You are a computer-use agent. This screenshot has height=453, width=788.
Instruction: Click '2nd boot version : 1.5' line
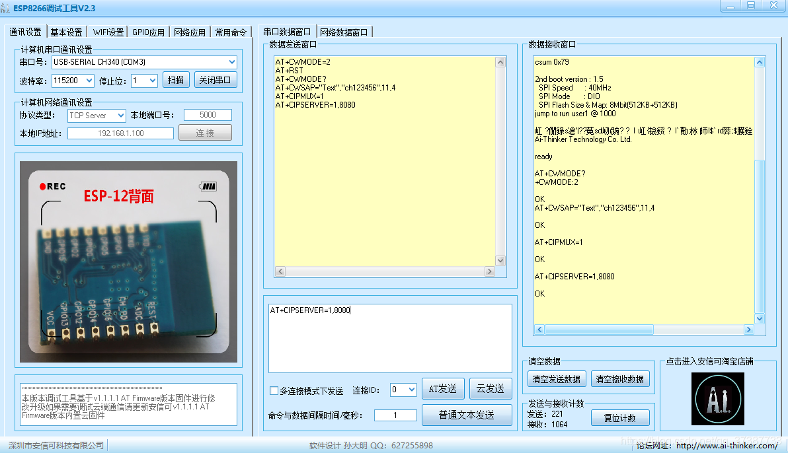pos(569,79)
